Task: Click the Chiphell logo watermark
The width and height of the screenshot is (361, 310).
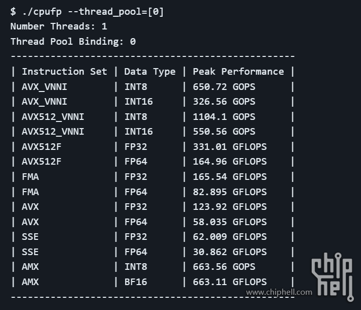Action: [x=333, y=277]
